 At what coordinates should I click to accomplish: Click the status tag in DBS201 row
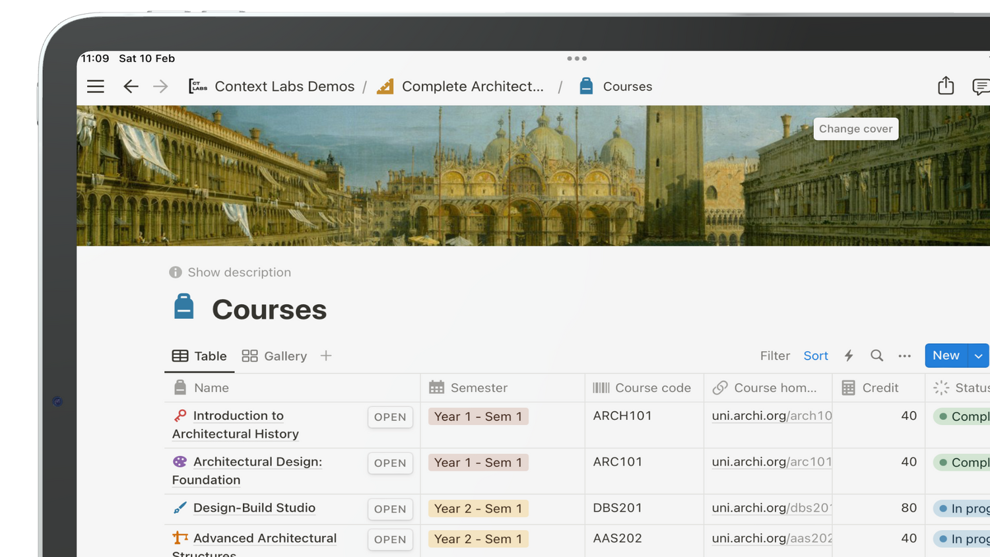click(962, 509)
